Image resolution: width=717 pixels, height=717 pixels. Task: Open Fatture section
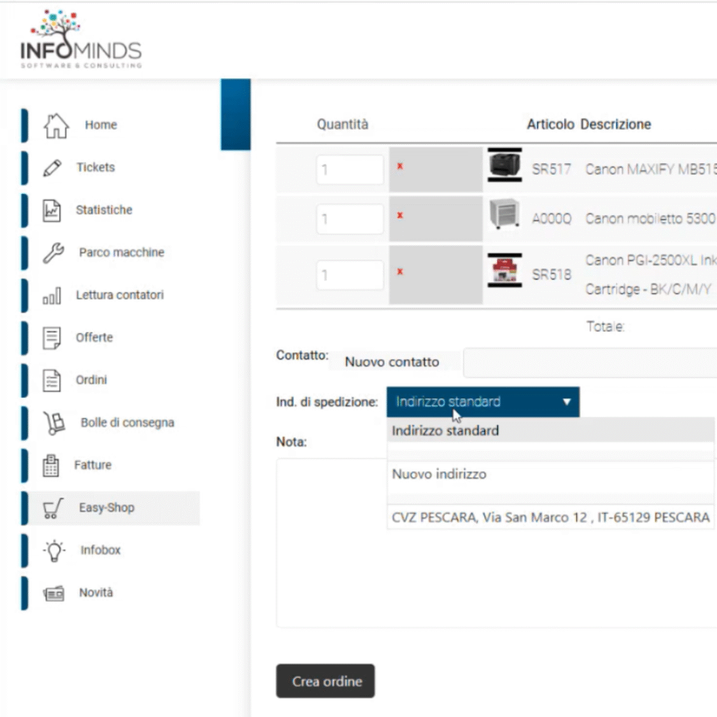93,465
